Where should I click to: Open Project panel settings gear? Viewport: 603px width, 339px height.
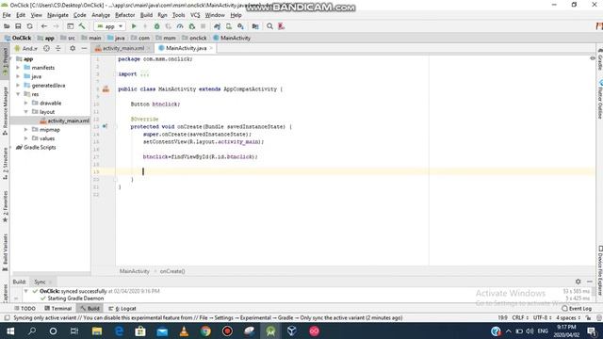(x=73, y=48)
